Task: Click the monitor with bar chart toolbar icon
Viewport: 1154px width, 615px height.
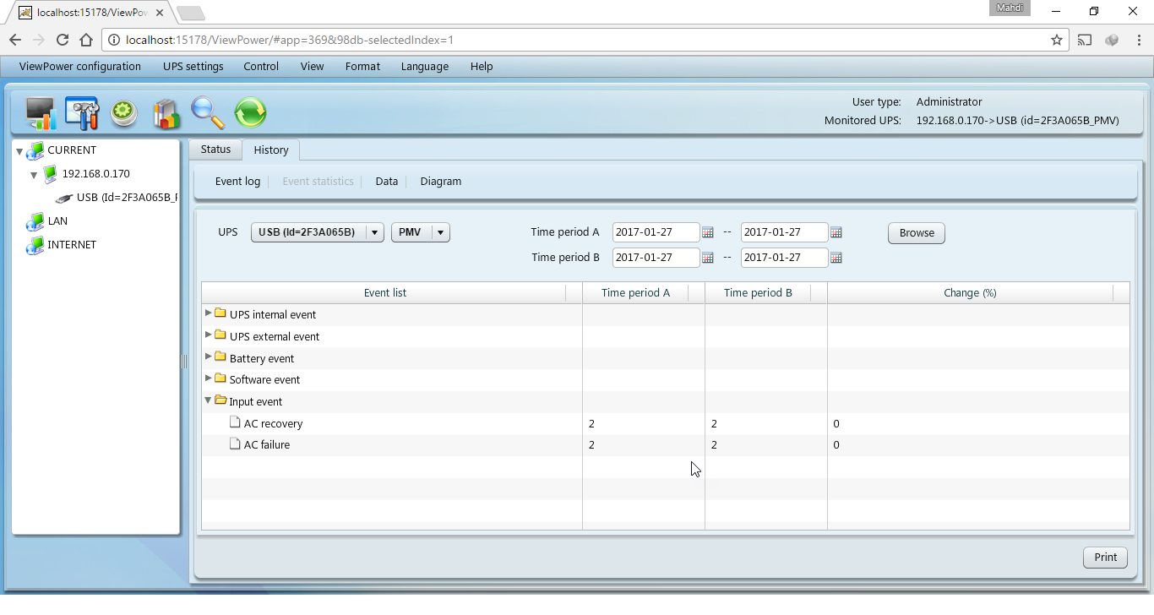Action: [x=40, y=113]
